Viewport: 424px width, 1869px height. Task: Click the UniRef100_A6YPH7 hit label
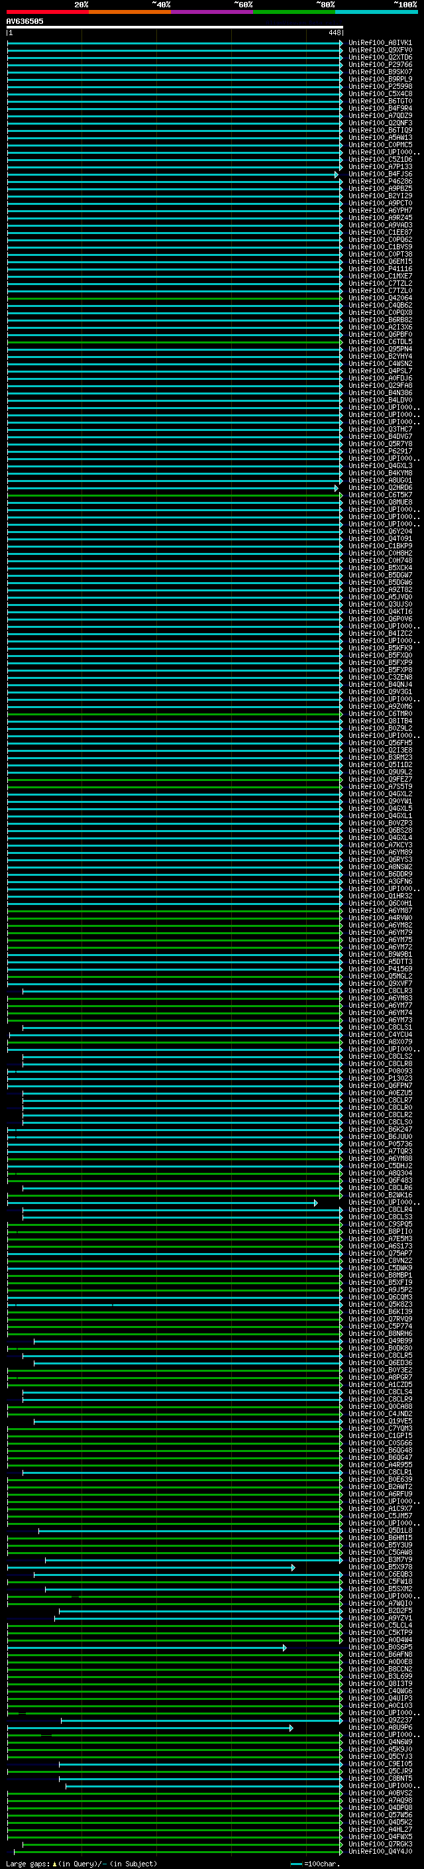click(380, 210)
